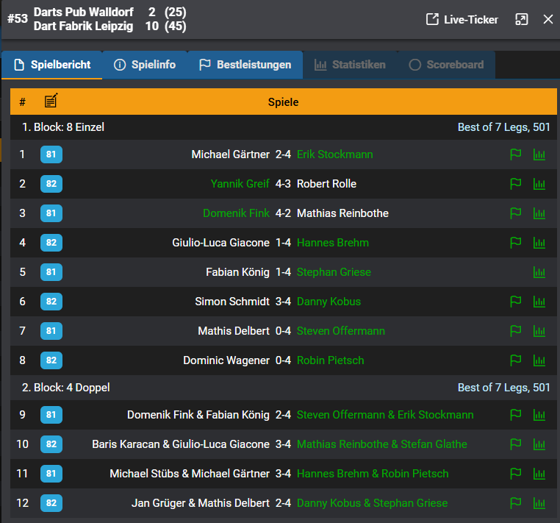Show statistics chart for König vs Griese

point(539,272)
